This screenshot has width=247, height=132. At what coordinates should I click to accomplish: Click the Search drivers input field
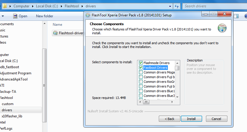[x=215, y=6]
